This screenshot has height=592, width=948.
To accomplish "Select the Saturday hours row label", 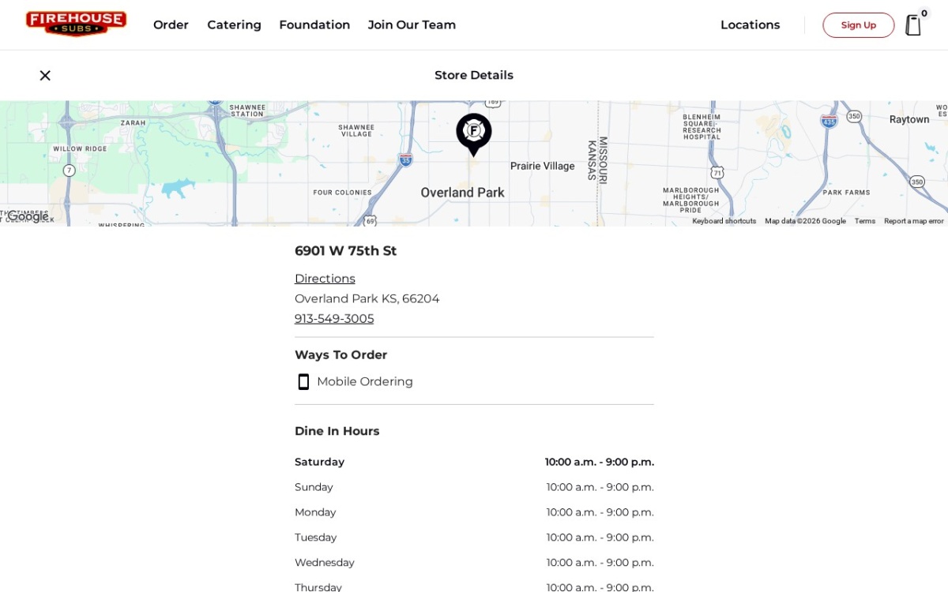I will click(319, 462).
